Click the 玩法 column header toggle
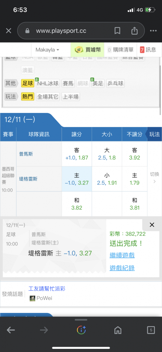162x352 pixels. pos(154,134)
